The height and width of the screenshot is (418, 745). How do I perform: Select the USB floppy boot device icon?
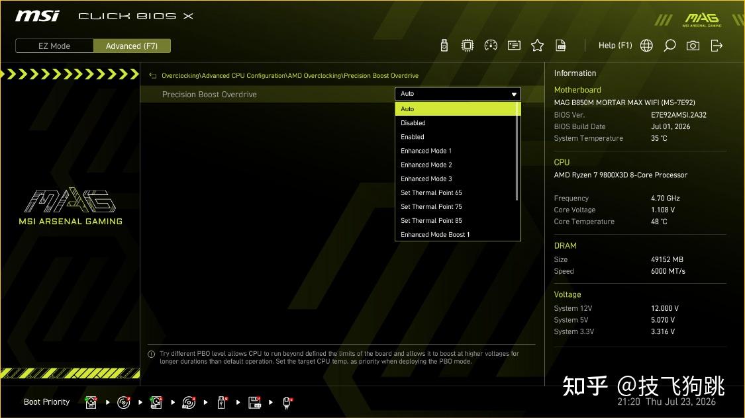[x=254, y=402]
